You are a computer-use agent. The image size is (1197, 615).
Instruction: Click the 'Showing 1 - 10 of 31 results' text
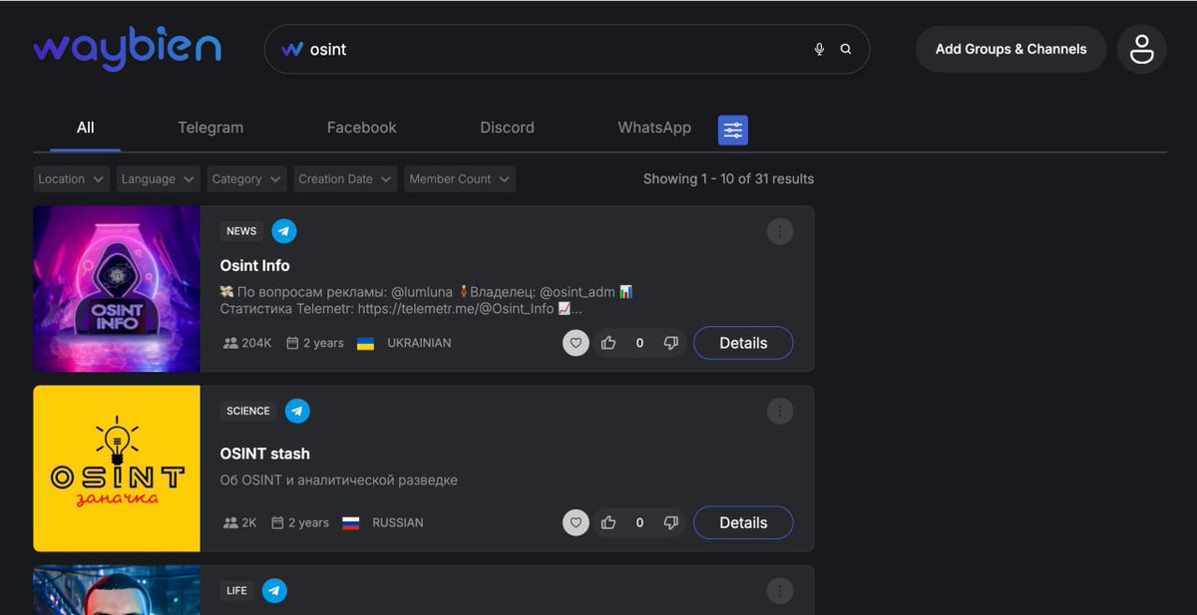pyautogui.click(x=728, y=179)
